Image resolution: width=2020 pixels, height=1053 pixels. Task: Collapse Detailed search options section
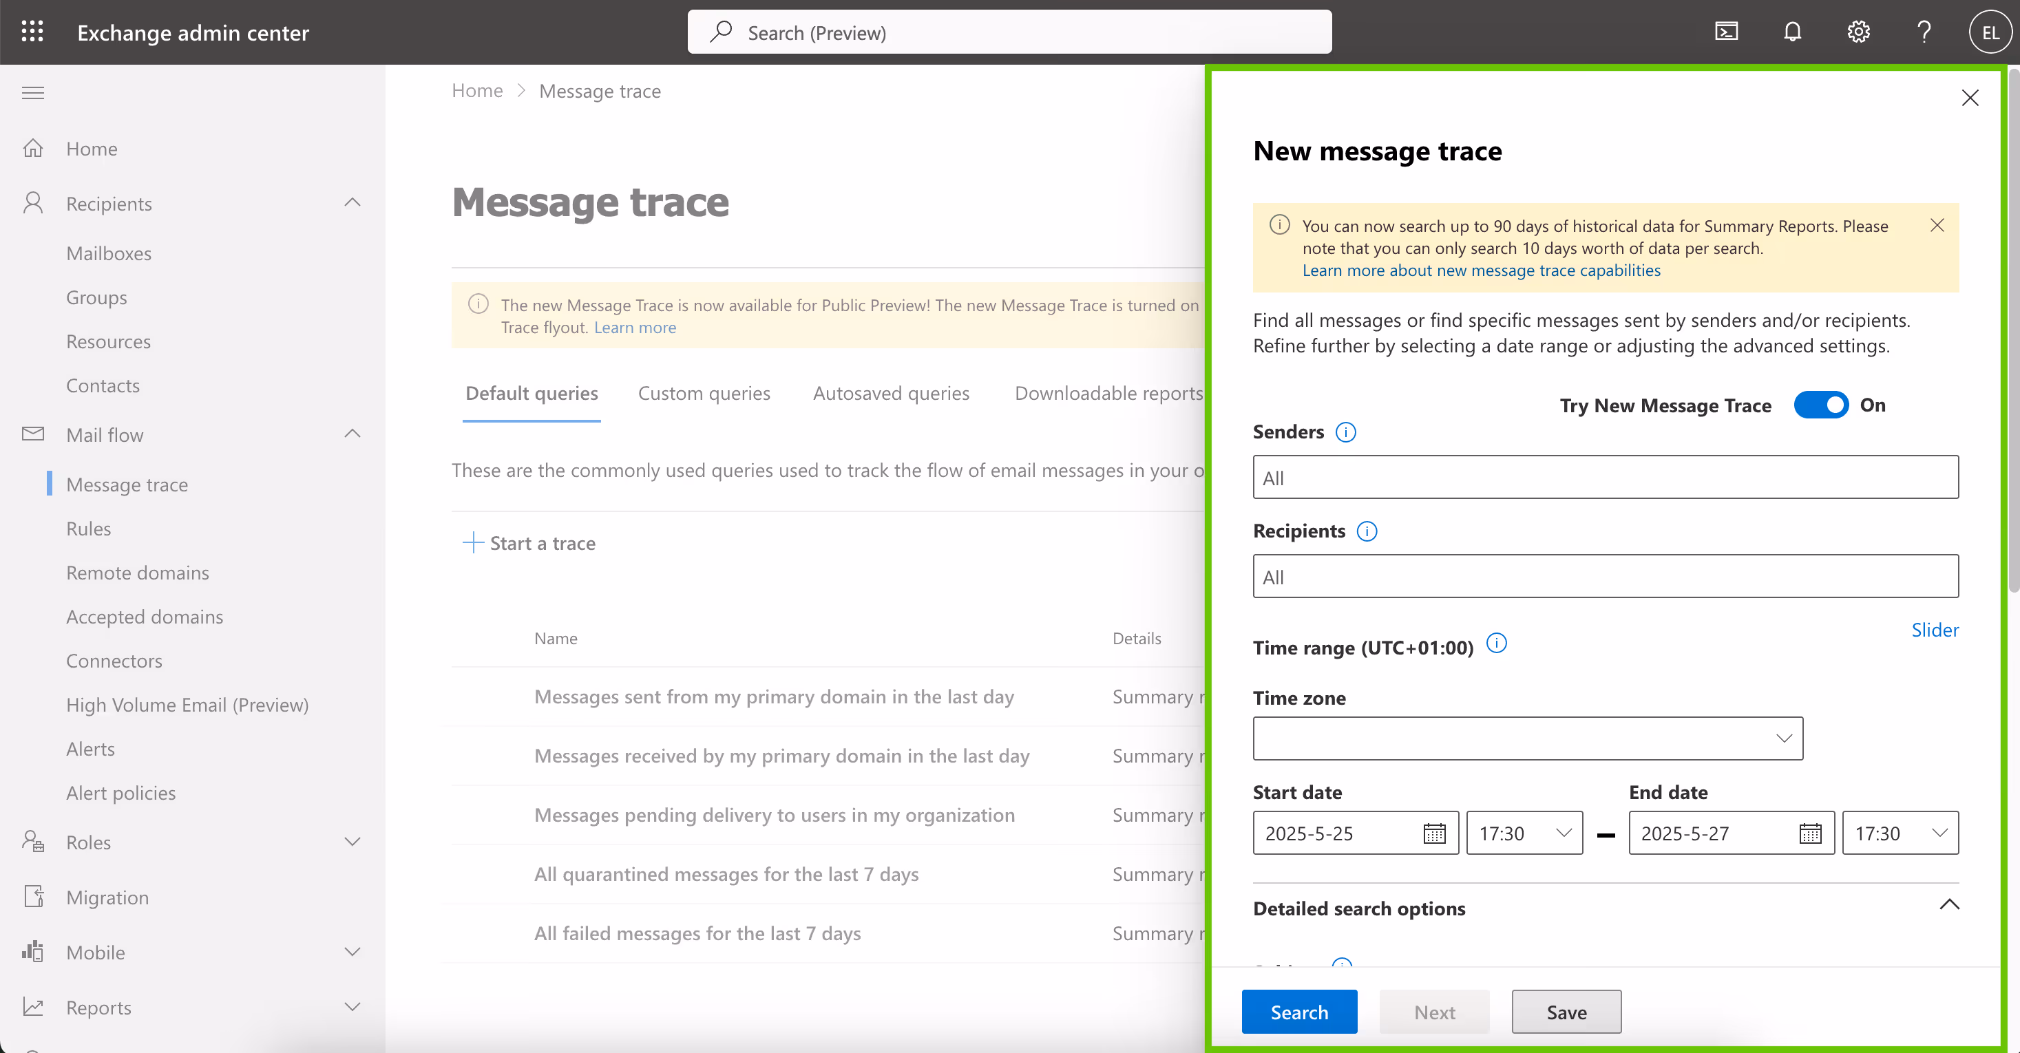1948,906
